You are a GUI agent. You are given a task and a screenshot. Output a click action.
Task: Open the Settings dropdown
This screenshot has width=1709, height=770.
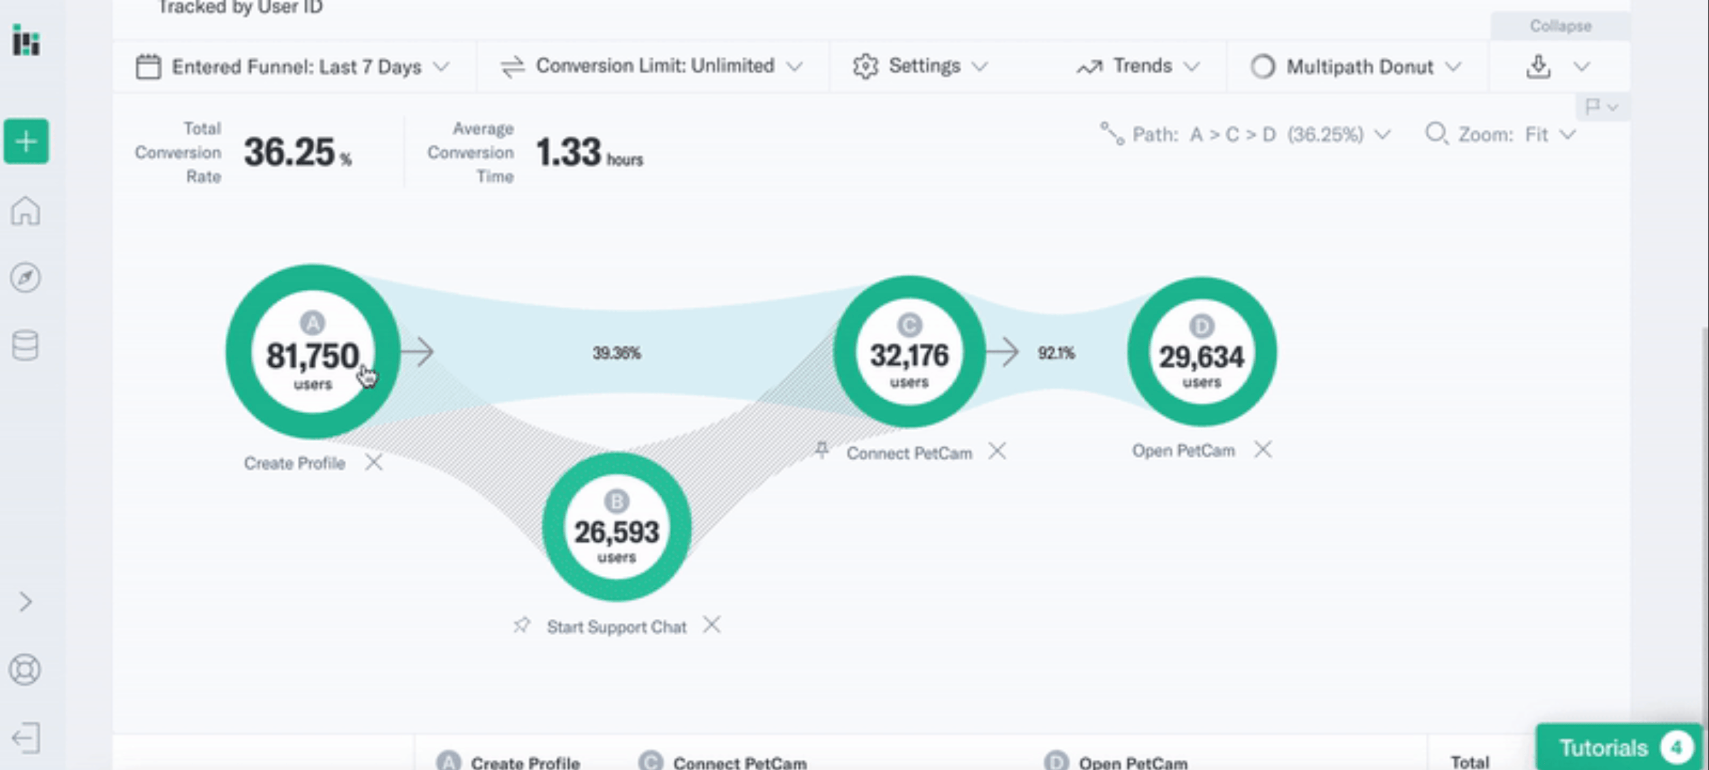click(921, 66)
